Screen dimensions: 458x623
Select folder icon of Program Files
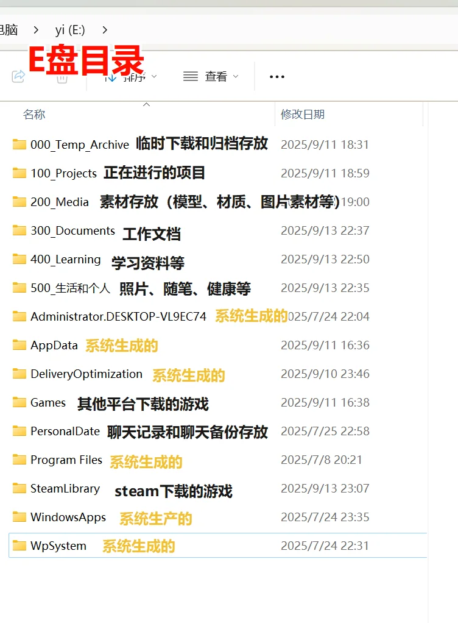pyautogui.click(x=19, y=460)
